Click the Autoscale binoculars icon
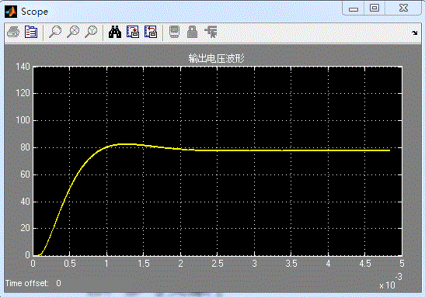The image size is (425, 297). [x=115, y=32]
